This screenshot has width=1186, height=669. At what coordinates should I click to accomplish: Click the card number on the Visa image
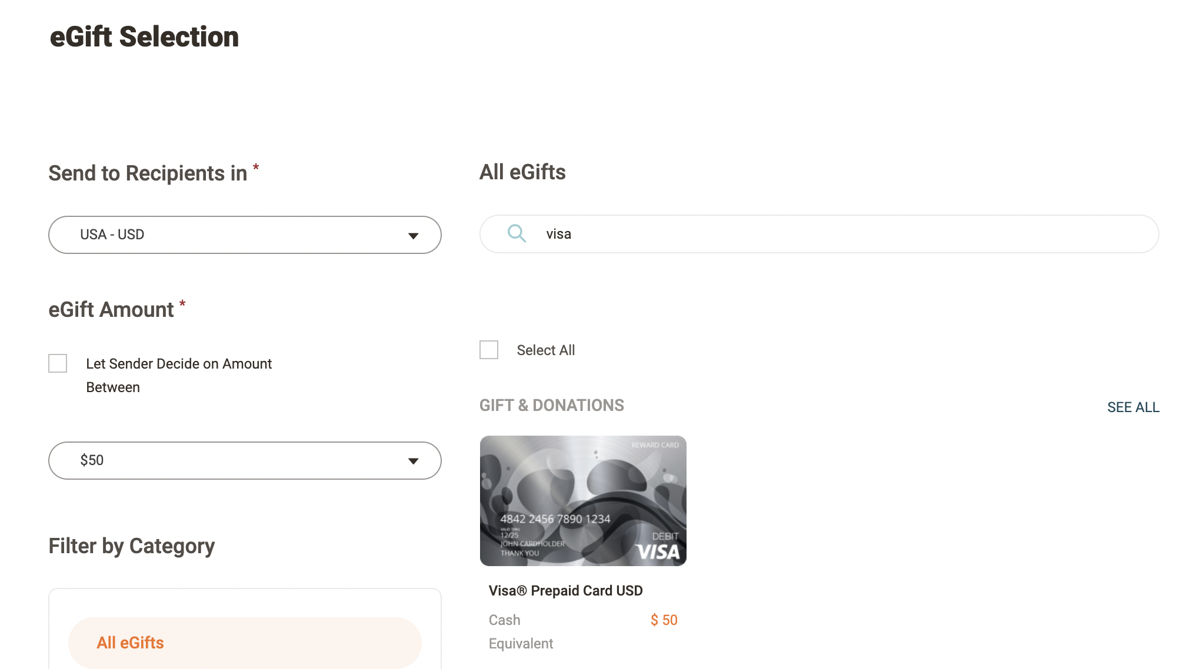tap(555, 519)
